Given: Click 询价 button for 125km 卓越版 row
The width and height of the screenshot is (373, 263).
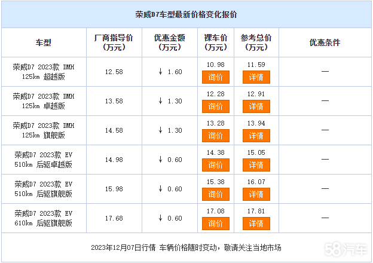Looking at the screenshot, I should (216, 106).
